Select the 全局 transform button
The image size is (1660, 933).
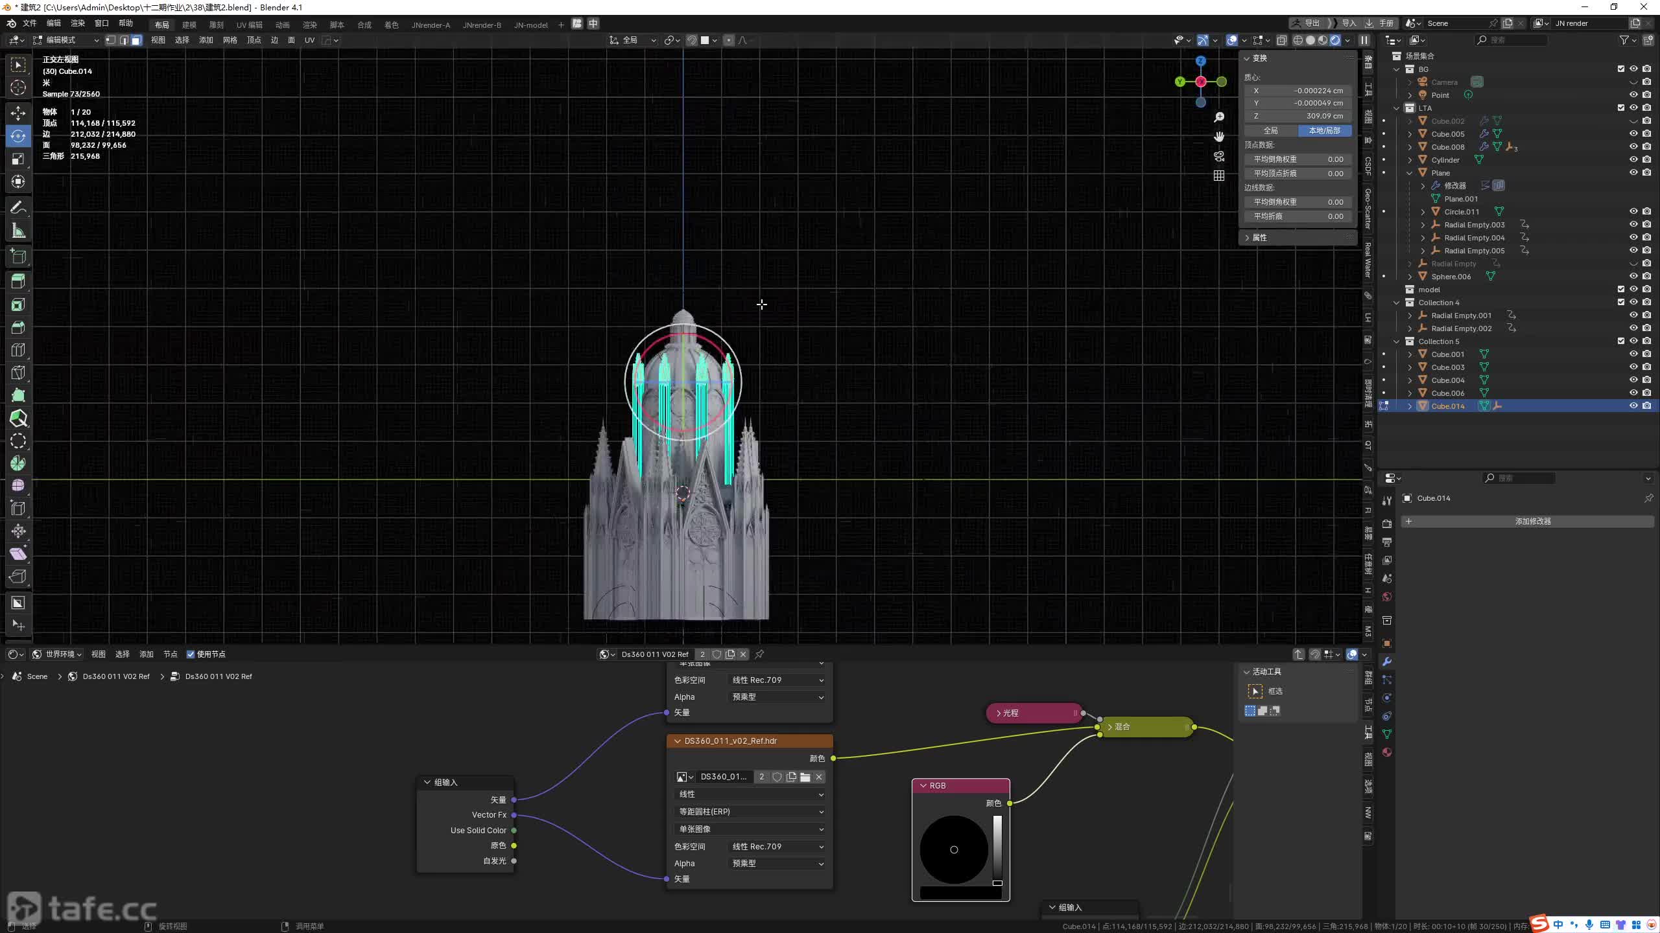(1271, 131)
